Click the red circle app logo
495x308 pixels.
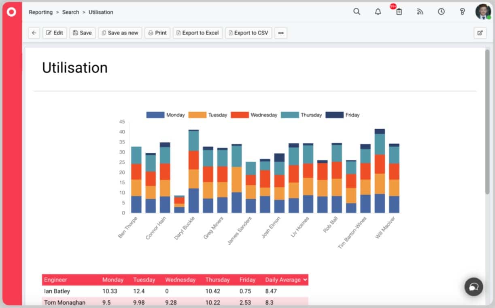12,12
